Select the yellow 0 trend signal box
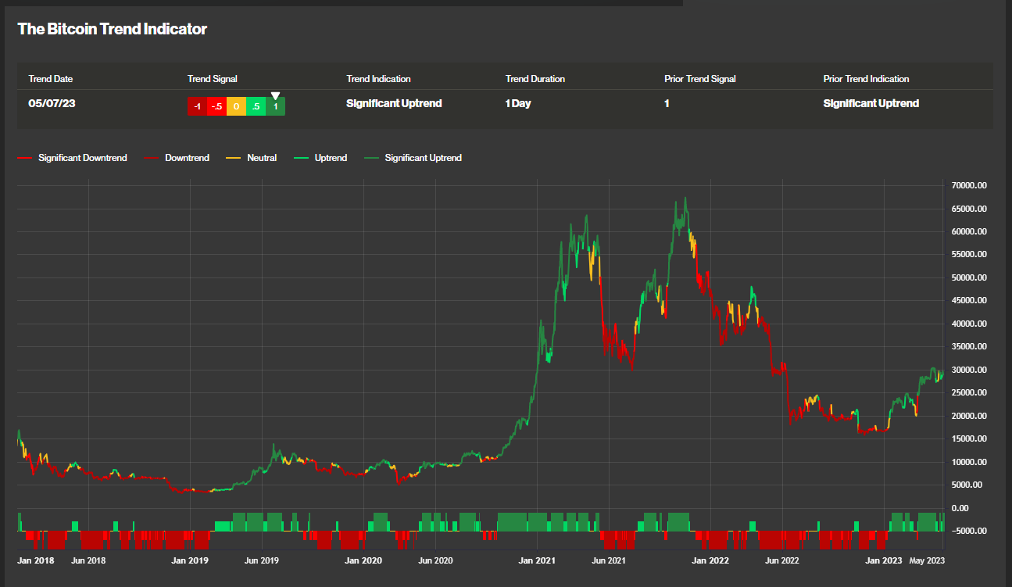 pos(236,106)
